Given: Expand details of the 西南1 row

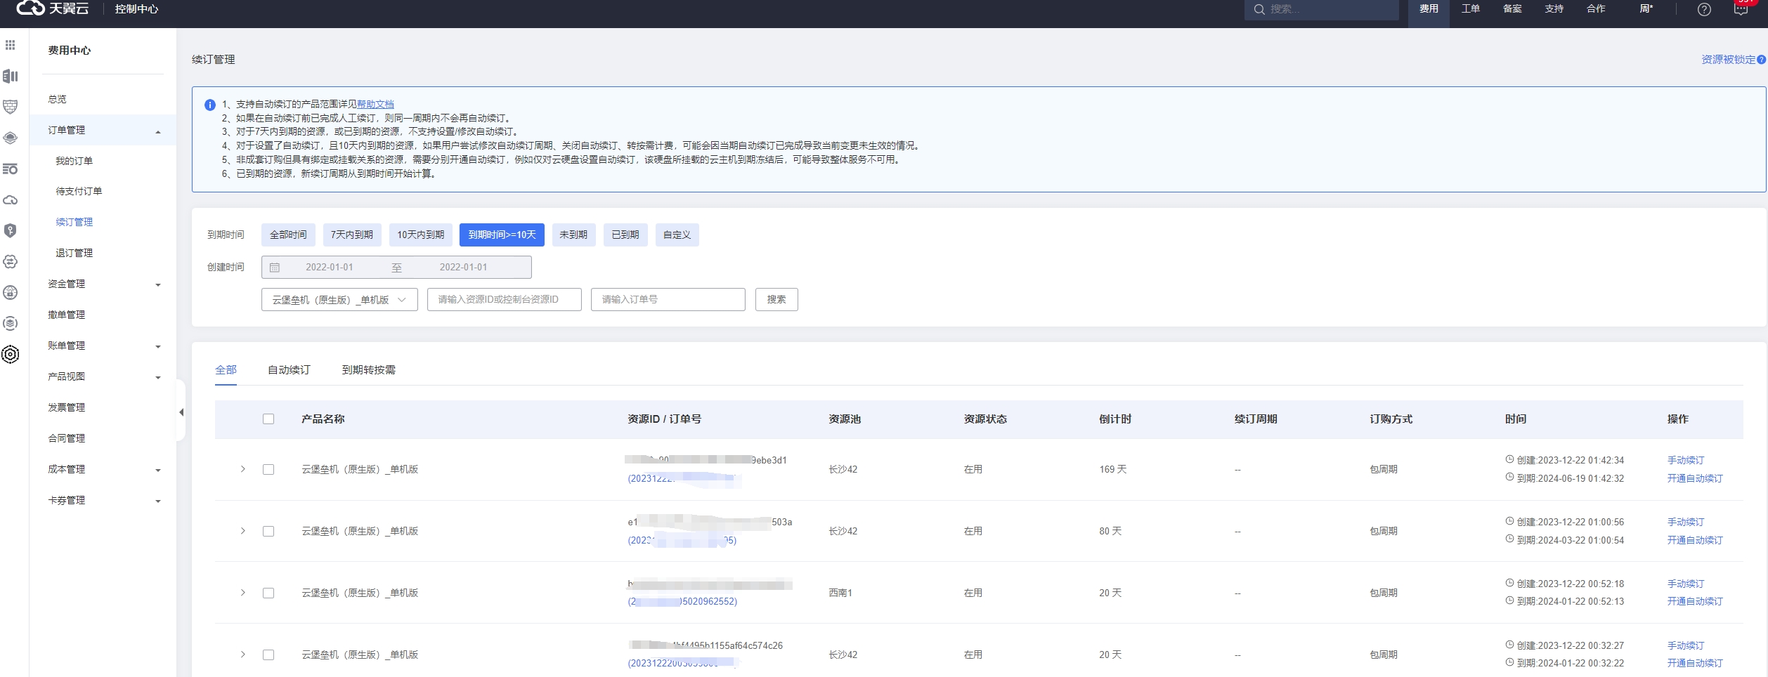Looking at the screenshot, I should [x=243, y=593].
